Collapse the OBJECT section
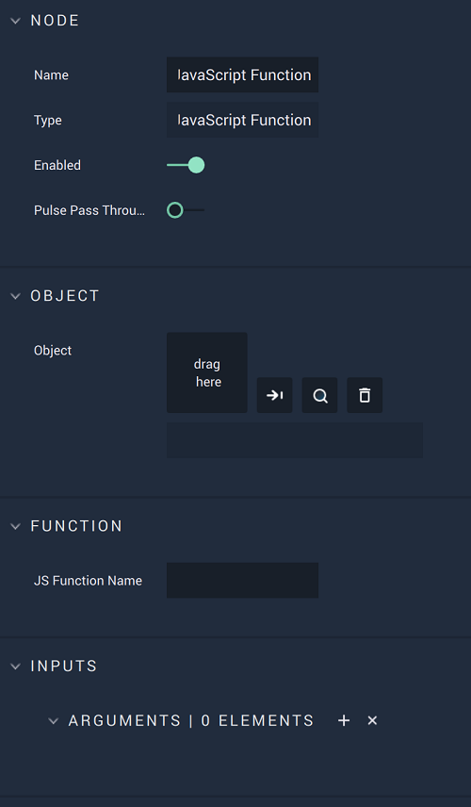Viewport: 471px width, 807px height. (15, 296)
